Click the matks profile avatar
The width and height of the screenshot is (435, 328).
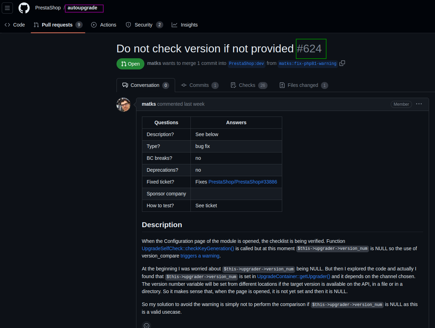pyautogui.click(x=123, y=105)
